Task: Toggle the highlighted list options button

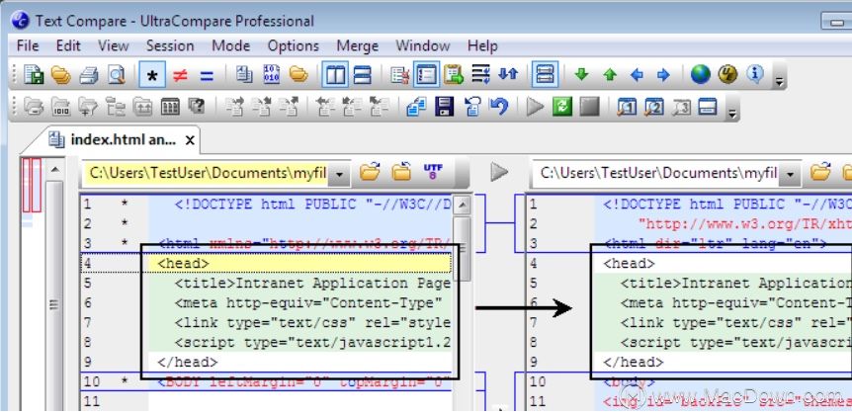Action: 427,75
